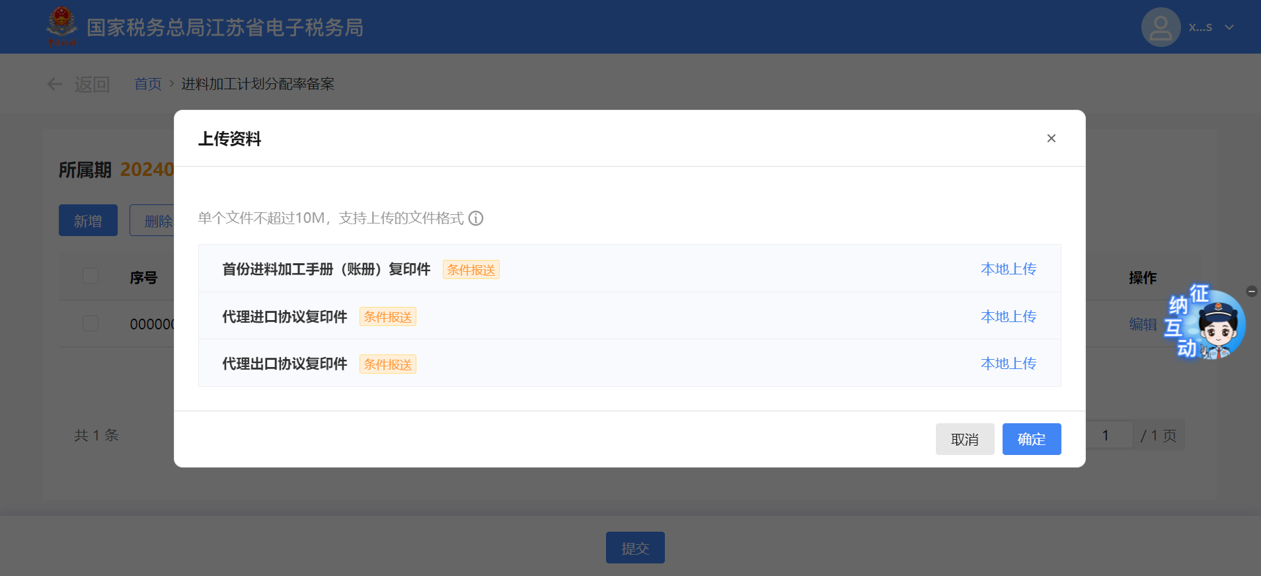Click the tax bureau emblem logo

coord(61,26)
